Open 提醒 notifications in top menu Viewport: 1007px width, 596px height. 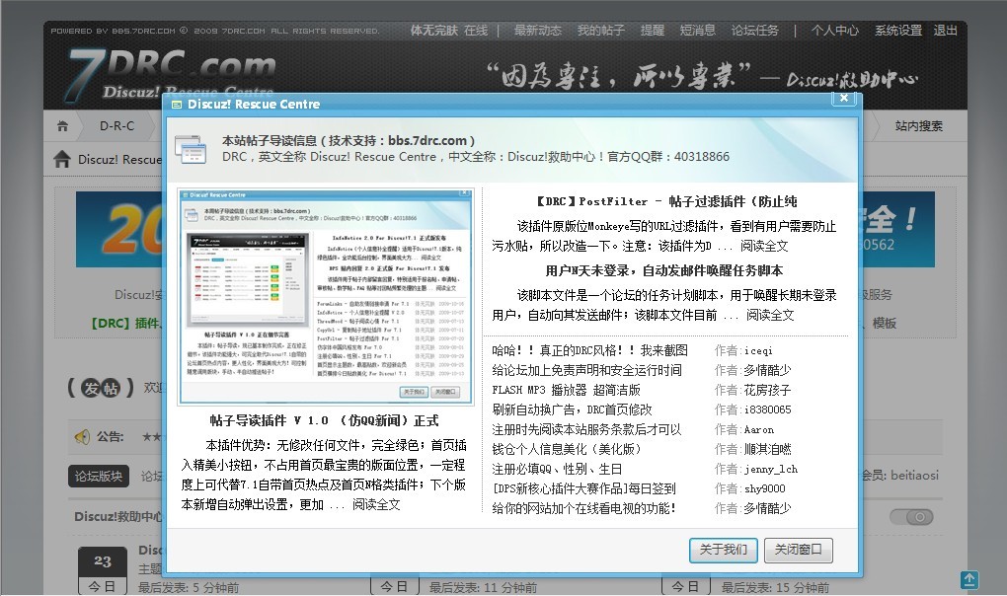(652, 31)
